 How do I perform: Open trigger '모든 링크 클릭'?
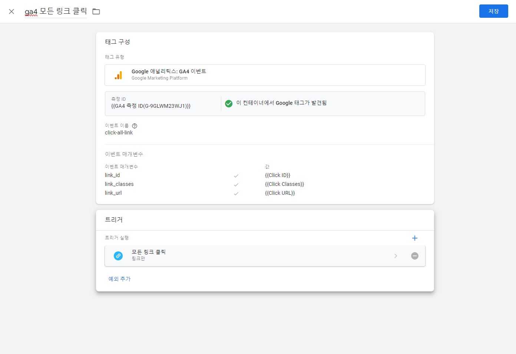(265, 256)
